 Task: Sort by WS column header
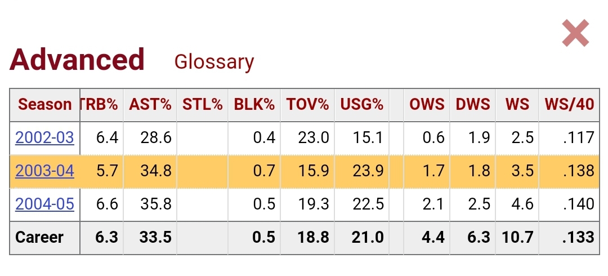517,104
